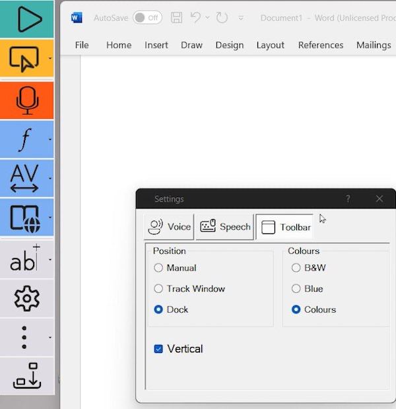The image size is (396, 409).
Task: Click the toolbar dock/unstack icon at bottom
Action: (x=27, y=376)
